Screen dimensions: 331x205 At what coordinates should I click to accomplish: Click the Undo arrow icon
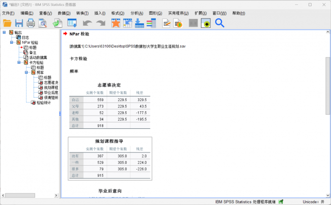coord(87,23)
